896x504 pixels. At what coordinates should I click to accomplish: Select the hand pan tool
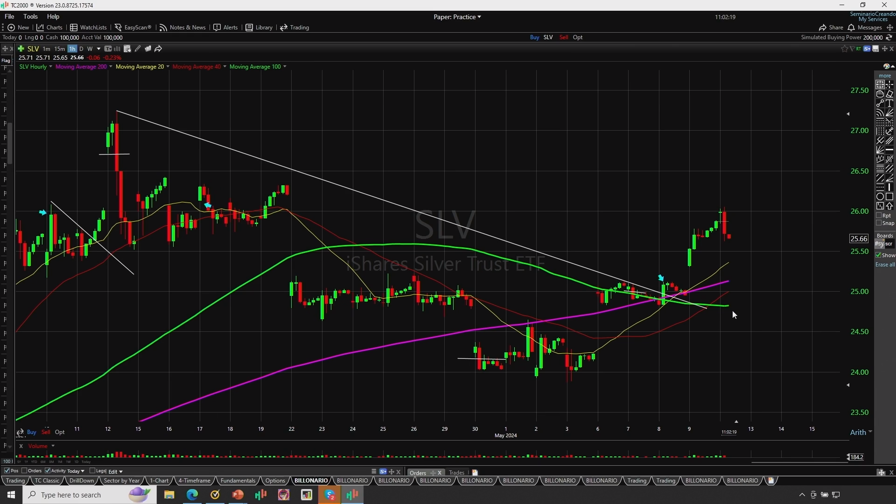point(880,94)
